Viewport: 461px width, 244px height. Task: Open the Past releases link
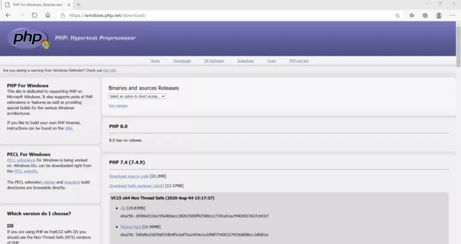(x=118, y=106)
